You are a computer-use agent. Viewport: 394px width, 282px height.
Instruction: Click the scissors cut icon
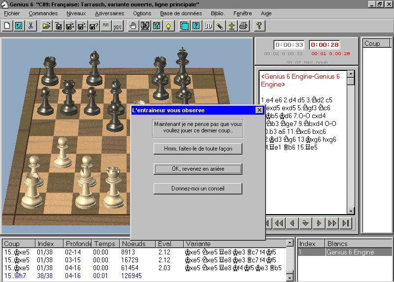pos(31,26)
